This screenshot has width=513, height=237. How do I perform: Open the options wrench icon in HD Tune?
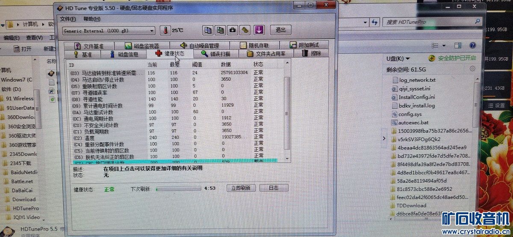point(245,30)
